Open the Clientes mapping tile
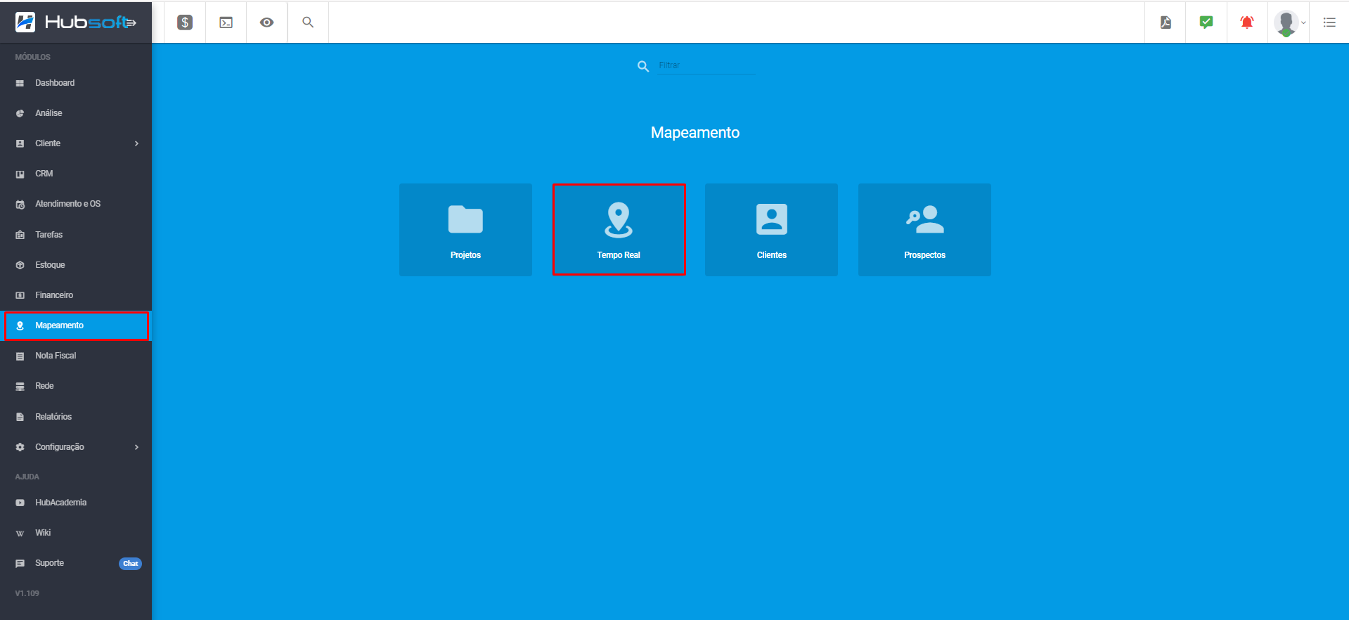Viewport: 1349px width, 620px height. point(771,229)
